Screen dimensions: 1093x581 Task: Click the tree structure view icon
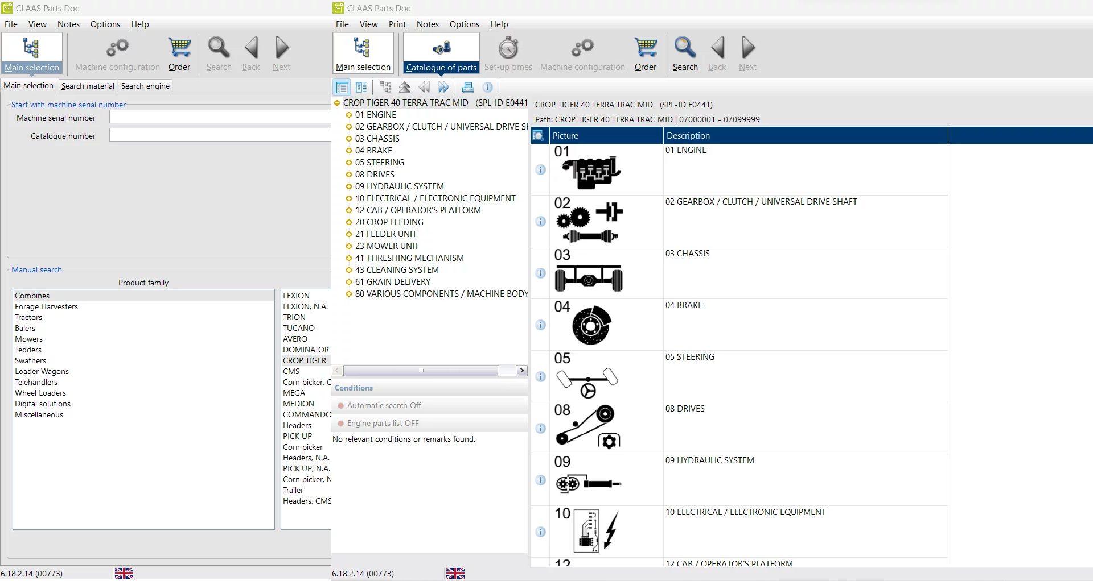pos(385,87)
